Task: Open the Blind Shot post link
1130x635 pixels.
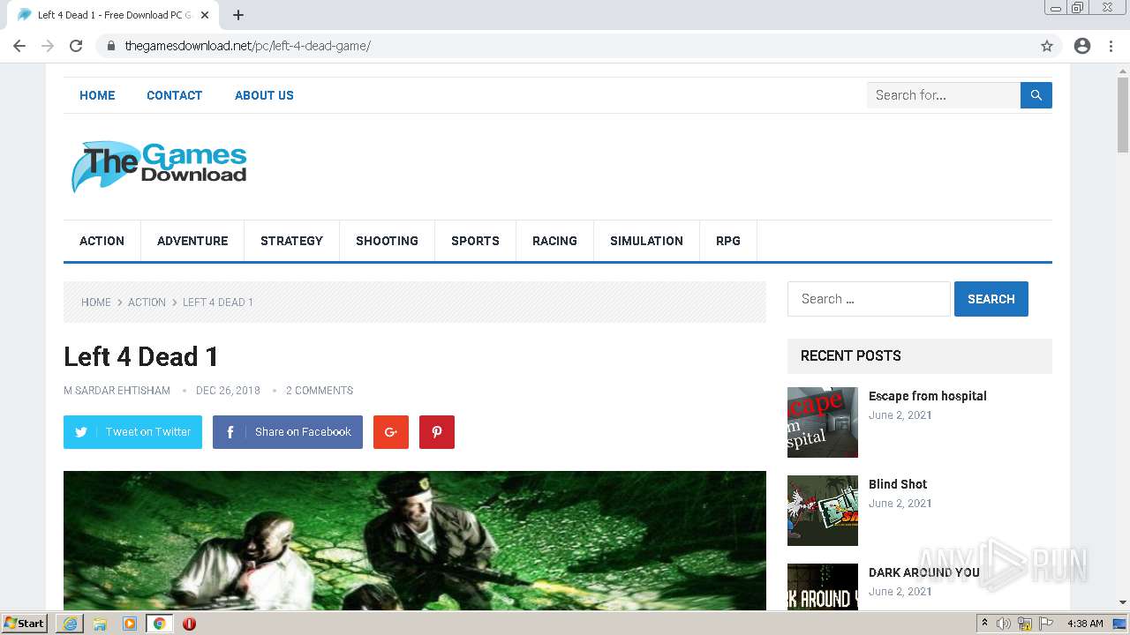Action: (x=898, y=484)
